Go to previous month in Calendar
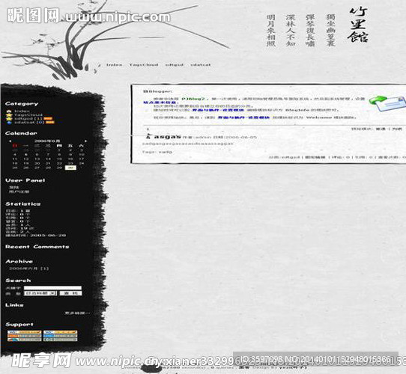Viewport: 406px width, 374px height. (10, 141)
